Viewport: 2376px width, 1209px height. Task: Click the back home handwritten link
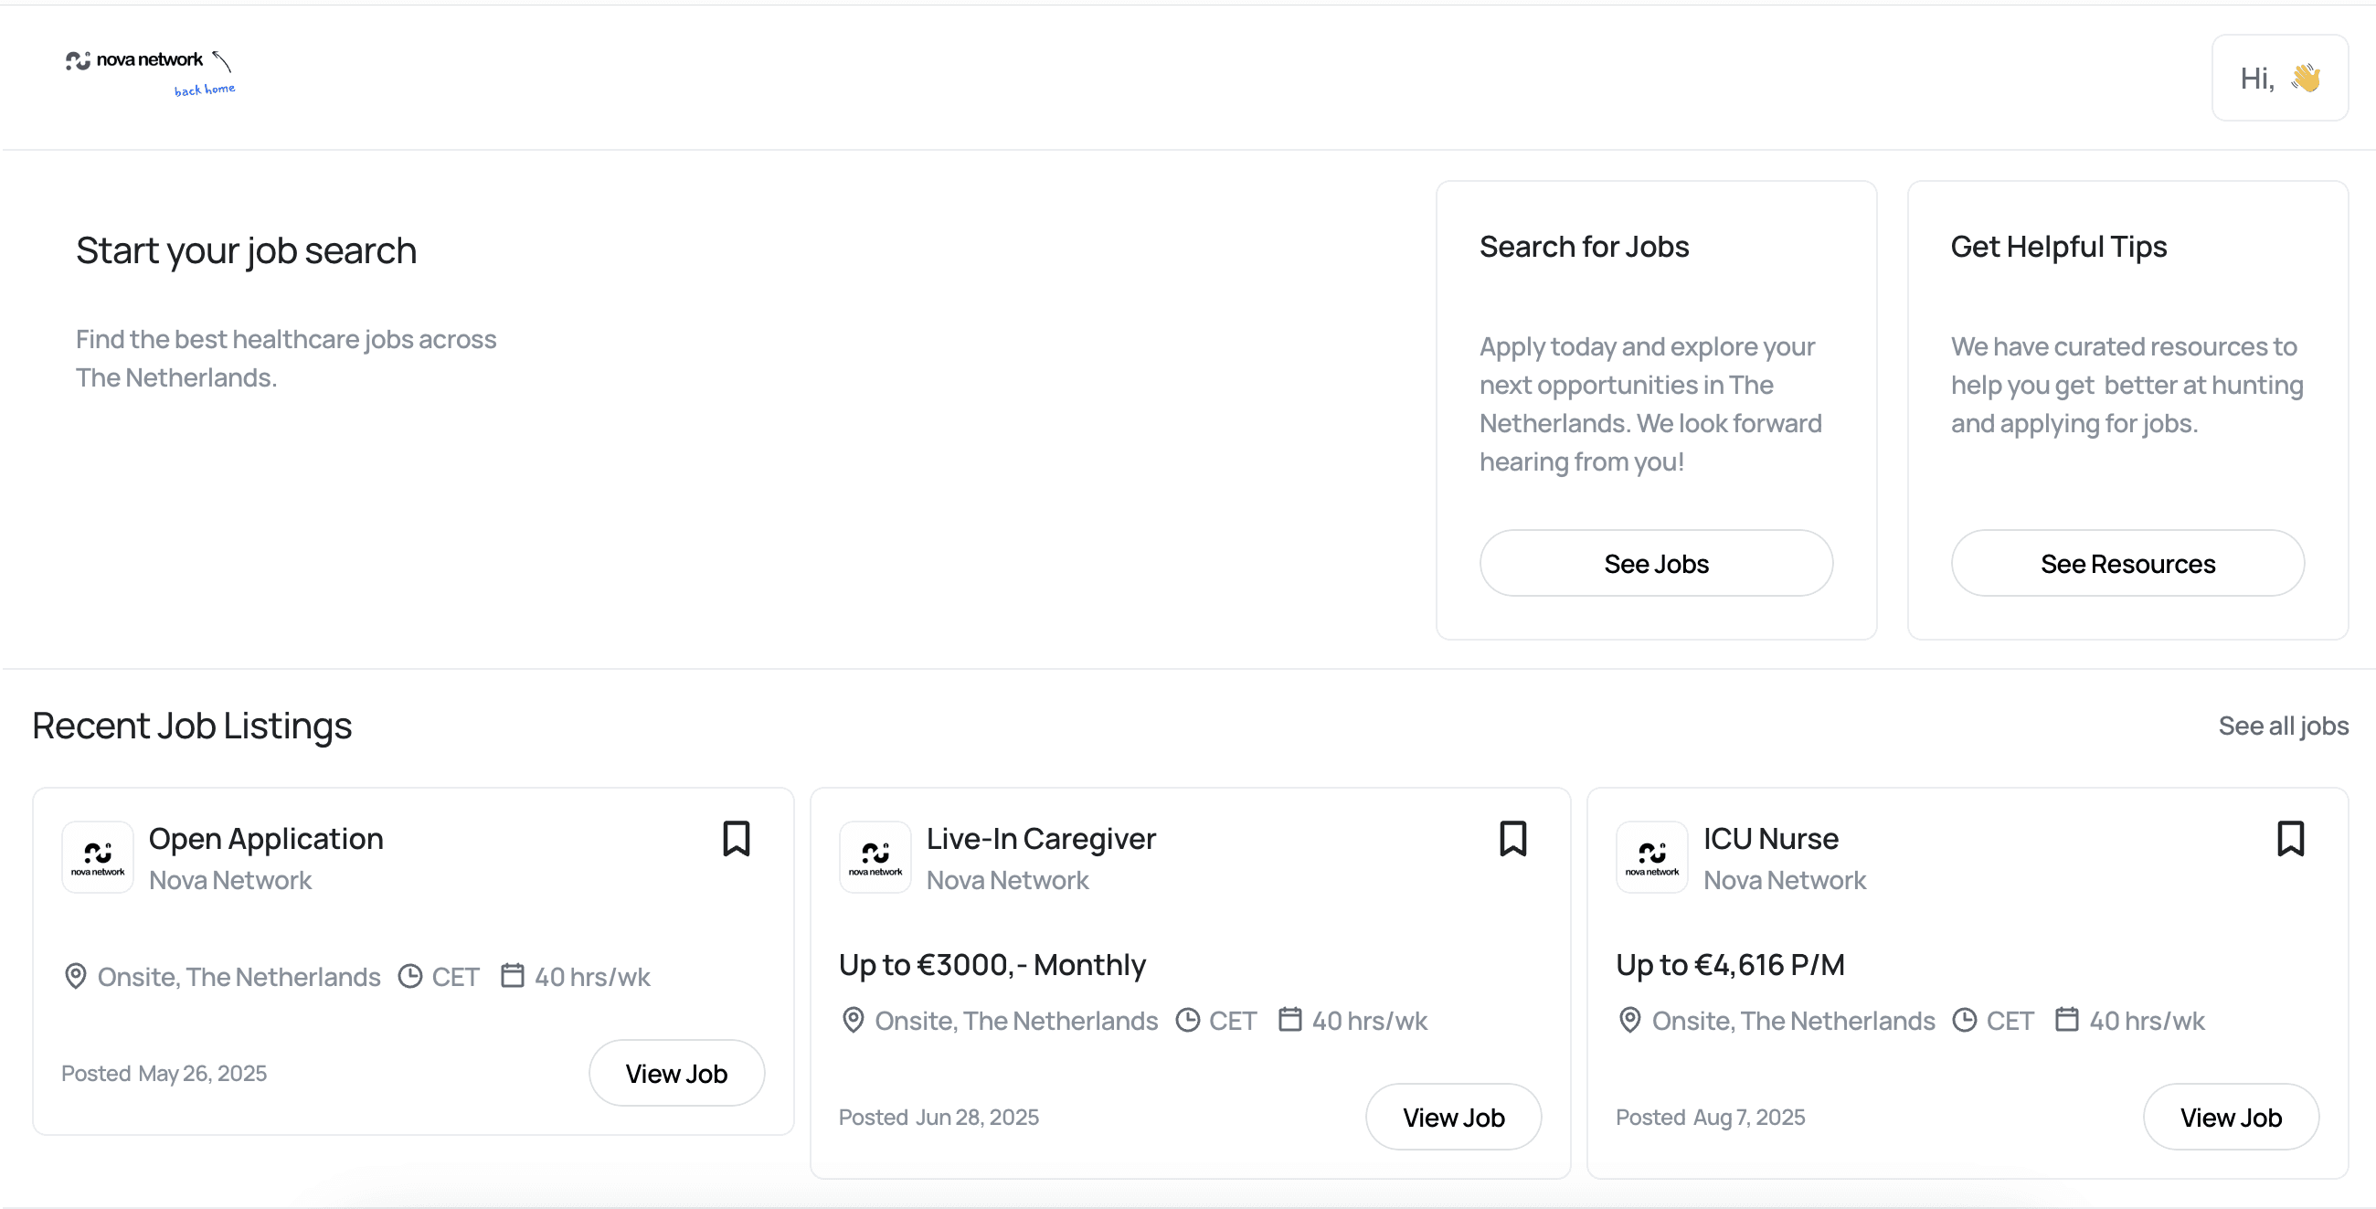(x=205, y=90)
